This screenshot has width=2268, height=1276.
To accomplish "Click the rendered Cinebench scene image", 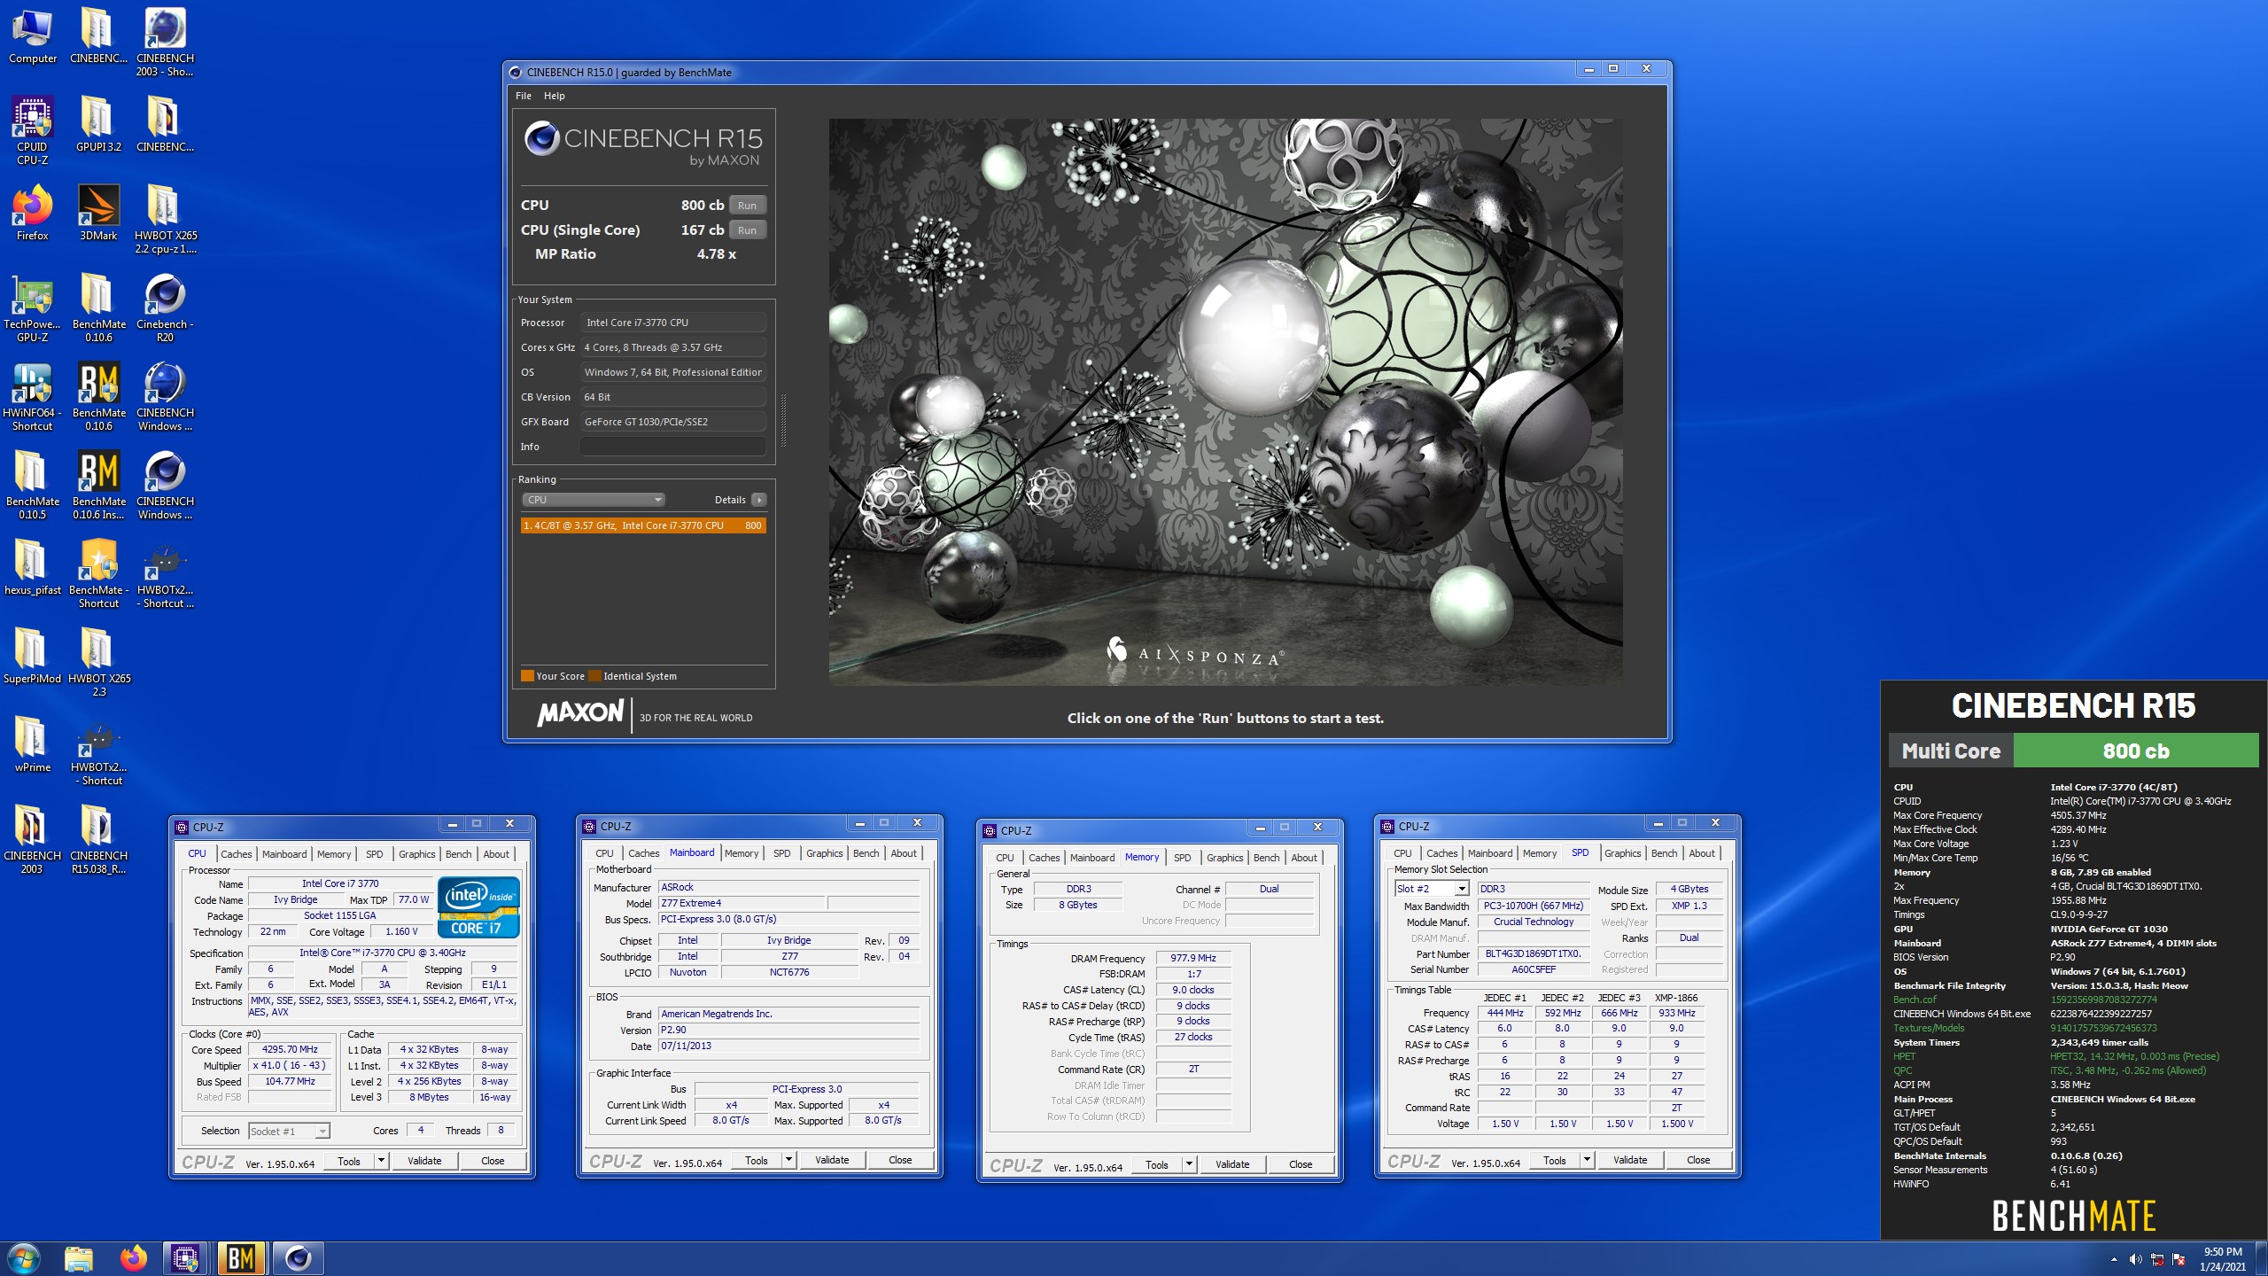I will [x=1225, y=402].
